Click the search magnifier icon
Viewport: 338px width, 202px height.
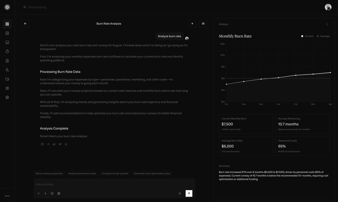pos(25,7)
